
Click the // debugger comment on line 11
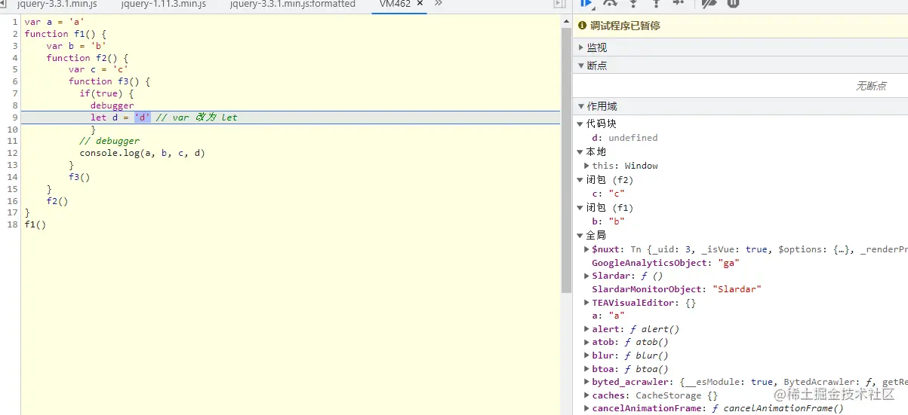[109, 141]
